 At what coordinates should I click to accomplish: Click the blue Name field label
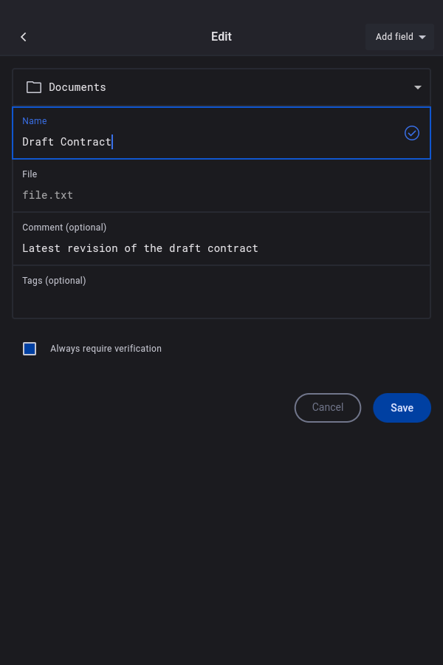tap(35, 121)
